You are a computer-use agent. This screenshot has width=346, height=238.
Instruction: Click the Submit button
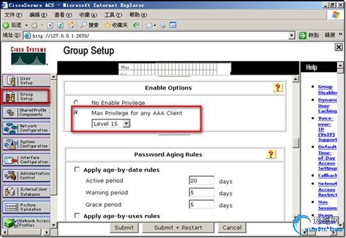pyautogui.click(x=124, y=228)
